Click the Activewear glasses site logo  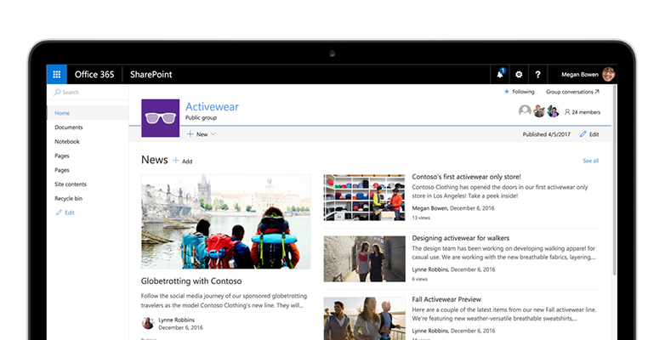(161, 118)
